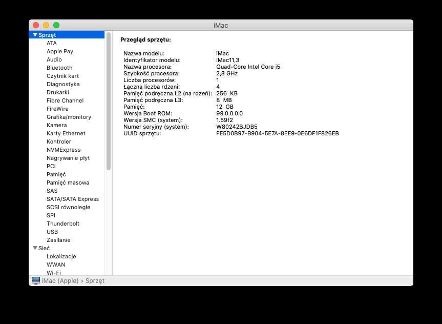Viewport: 442px width, 324px height.
Task: Zoom window using green button
Action: point(56,25)
